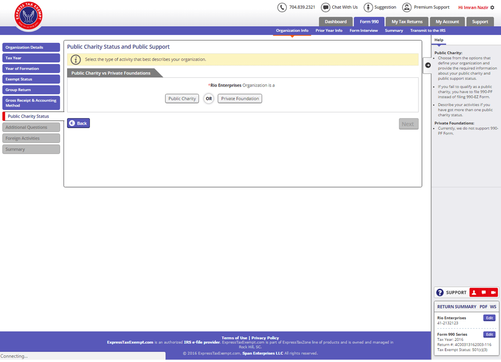
Task: Click the Next button
Action: click(409, 124)
